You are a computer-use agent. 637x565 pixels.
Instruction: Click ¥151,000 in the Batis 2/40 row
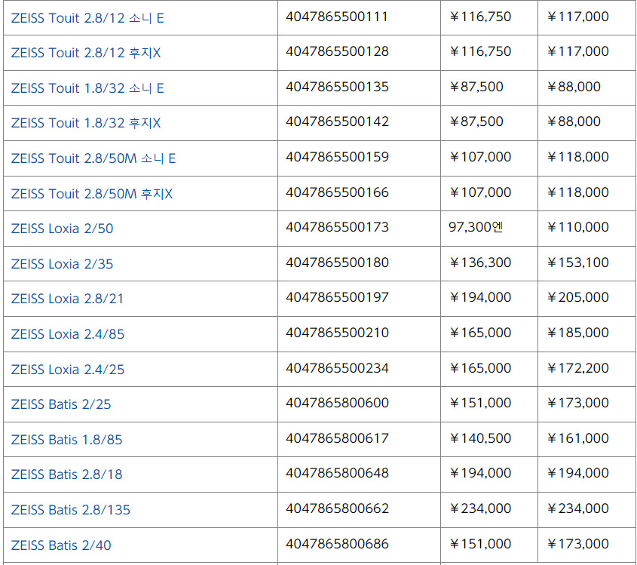[480, 543]
